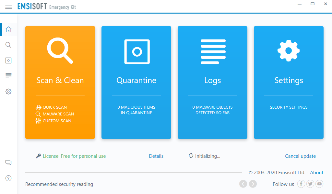Open the hamburger menu in title bar

click(9, 7)
